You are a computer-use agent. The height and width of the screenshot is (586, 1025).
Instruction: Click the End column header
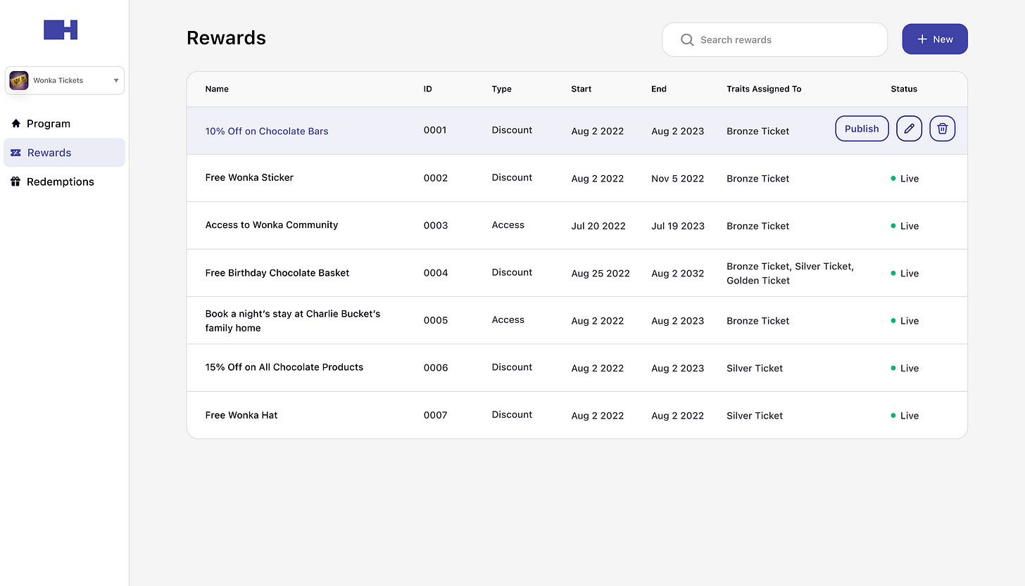[659, 89]
